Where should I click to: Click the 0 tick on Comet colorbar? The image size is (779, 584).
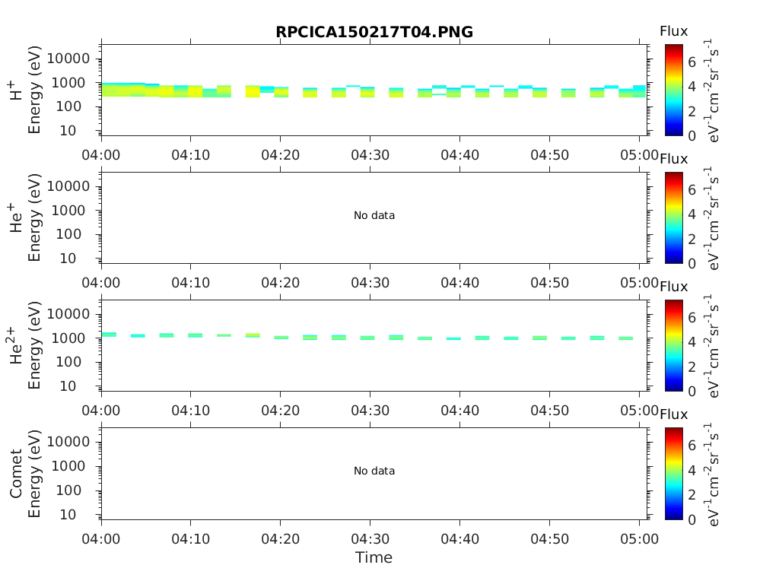point(692,519)
